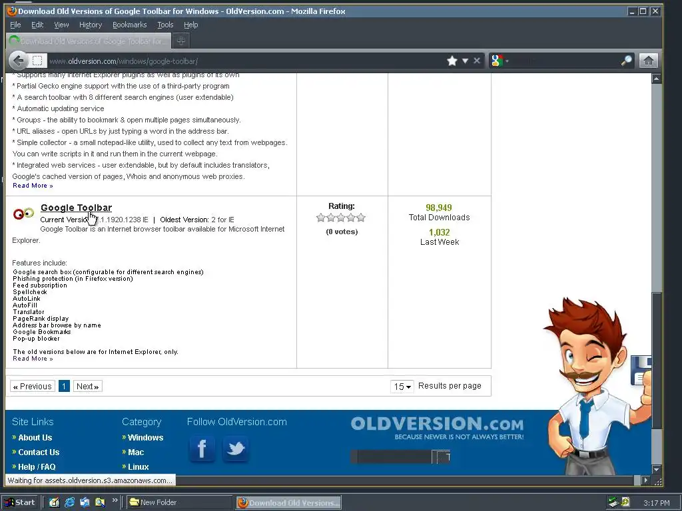
Task: Open the File menu
Action: [15, 25]
